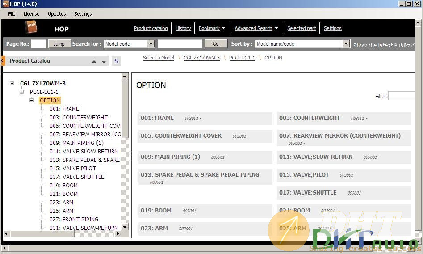
Task: Open 013: SPARE PEDAL & SPARE PEDAL PIPING card
Action: click(205, 177)
